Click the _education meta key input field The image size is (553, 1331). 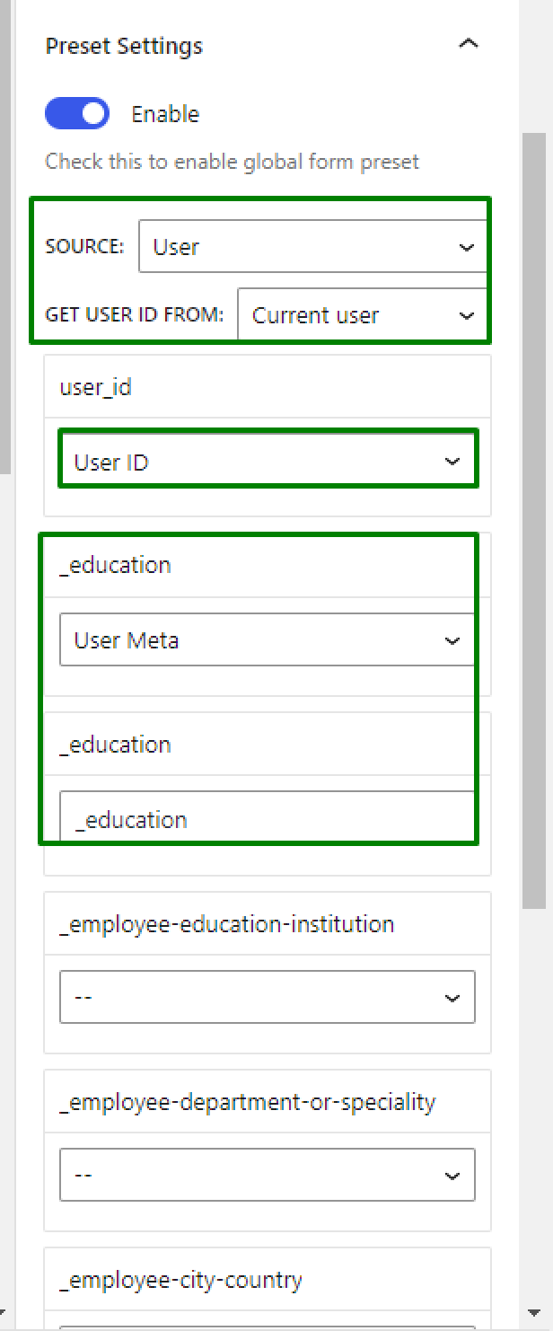point(268,817)
